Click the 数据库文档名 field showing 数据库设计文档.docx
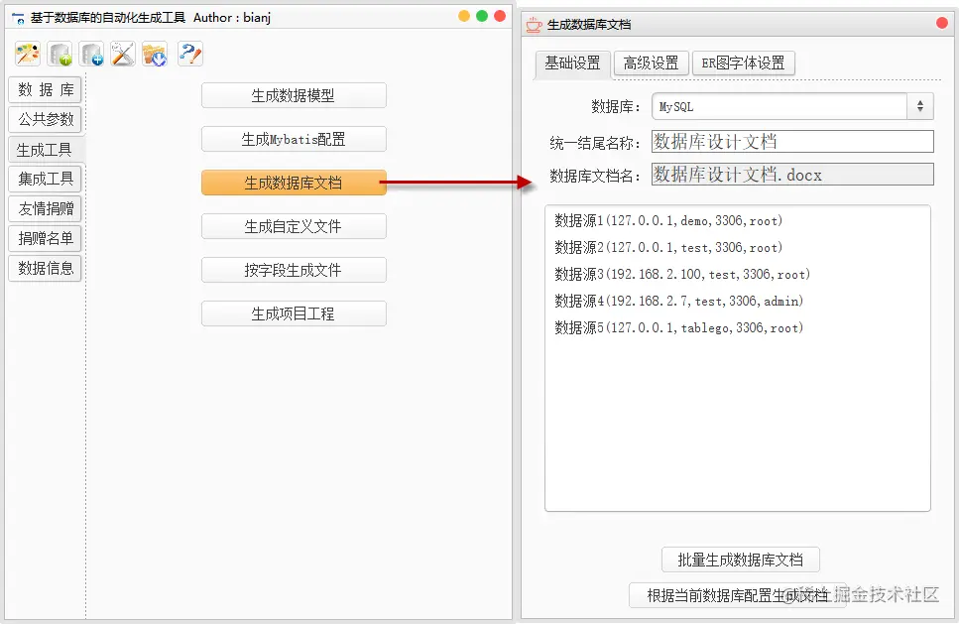Screen dimensions: 959x624 tap(792, 175)
